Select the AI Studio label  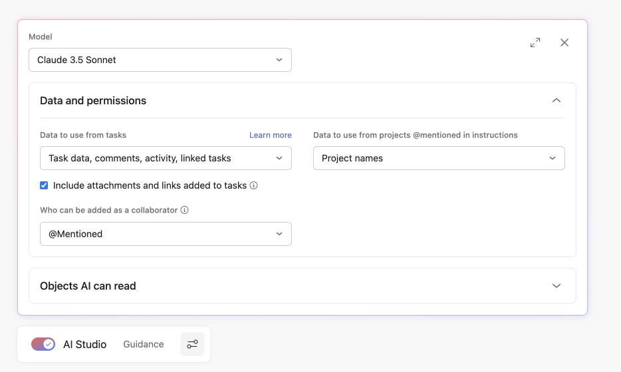(84, 344)
